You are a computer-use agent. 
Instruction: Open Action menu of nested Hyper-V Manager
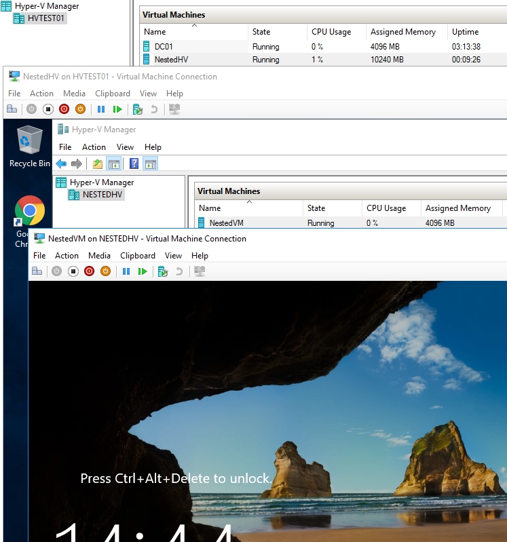[94, 147]
